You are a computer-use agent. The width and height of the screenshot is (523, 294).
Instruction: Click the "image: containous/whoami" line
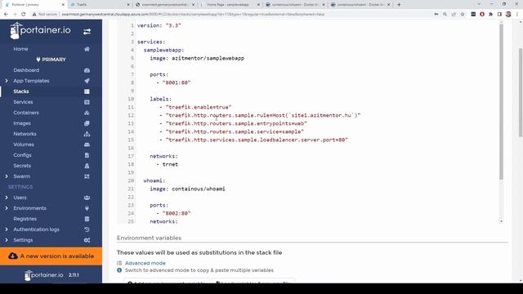187,189
